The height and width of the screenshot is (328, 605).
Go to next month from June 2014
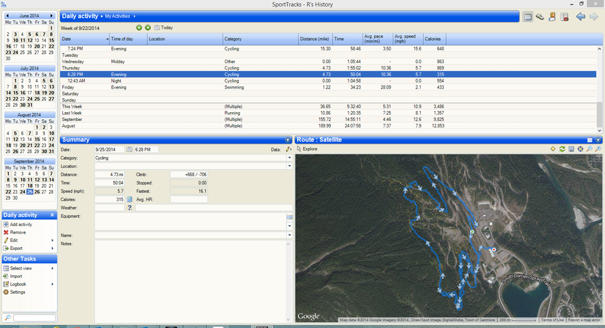point(51,16)
